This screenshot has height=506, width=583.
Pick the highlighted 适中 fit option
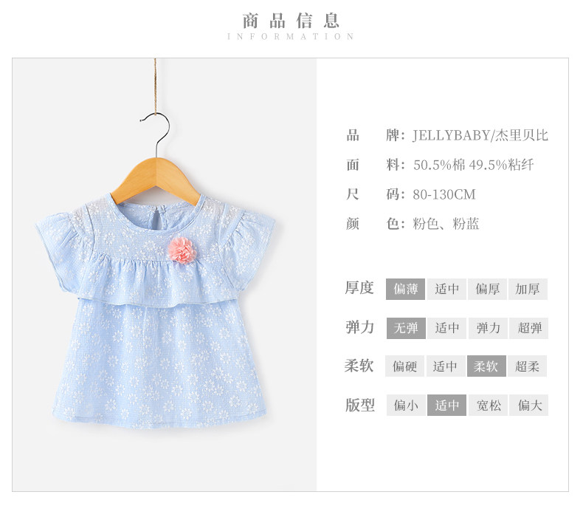click(x=446, y=406)
